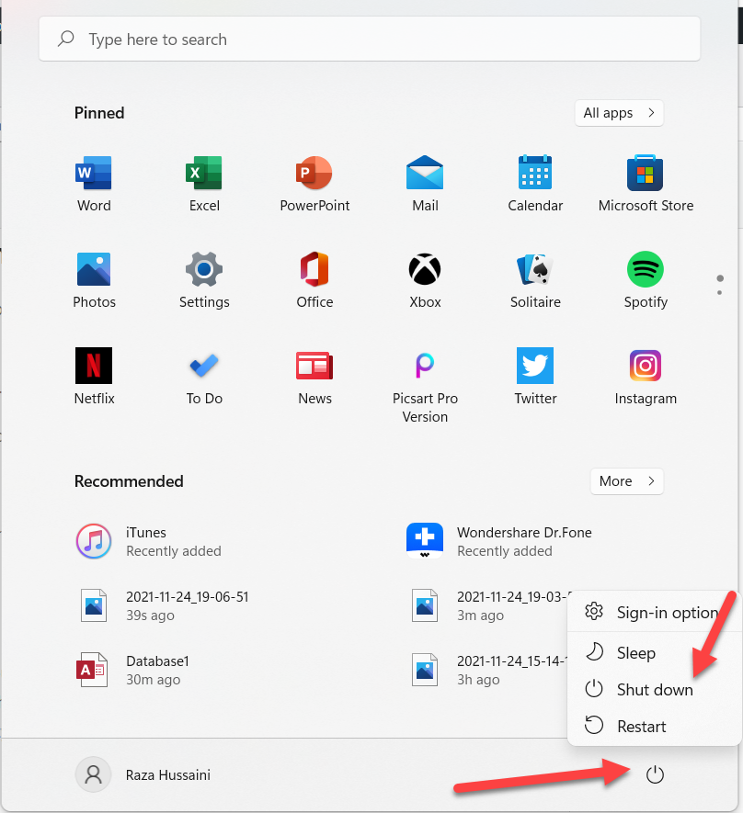The image size is (743, 813).
Task: Open PowerPoint from the pinned section
Action: click(314, 184)
